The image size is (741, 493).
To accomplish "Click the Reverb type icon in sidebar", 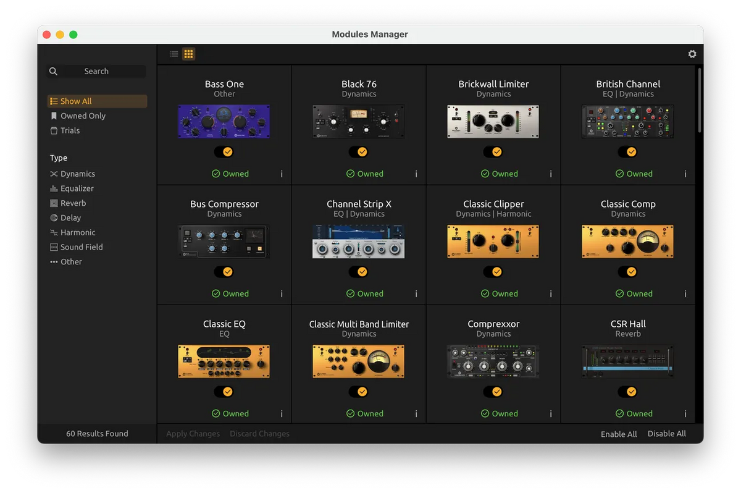I will [54, 203].
